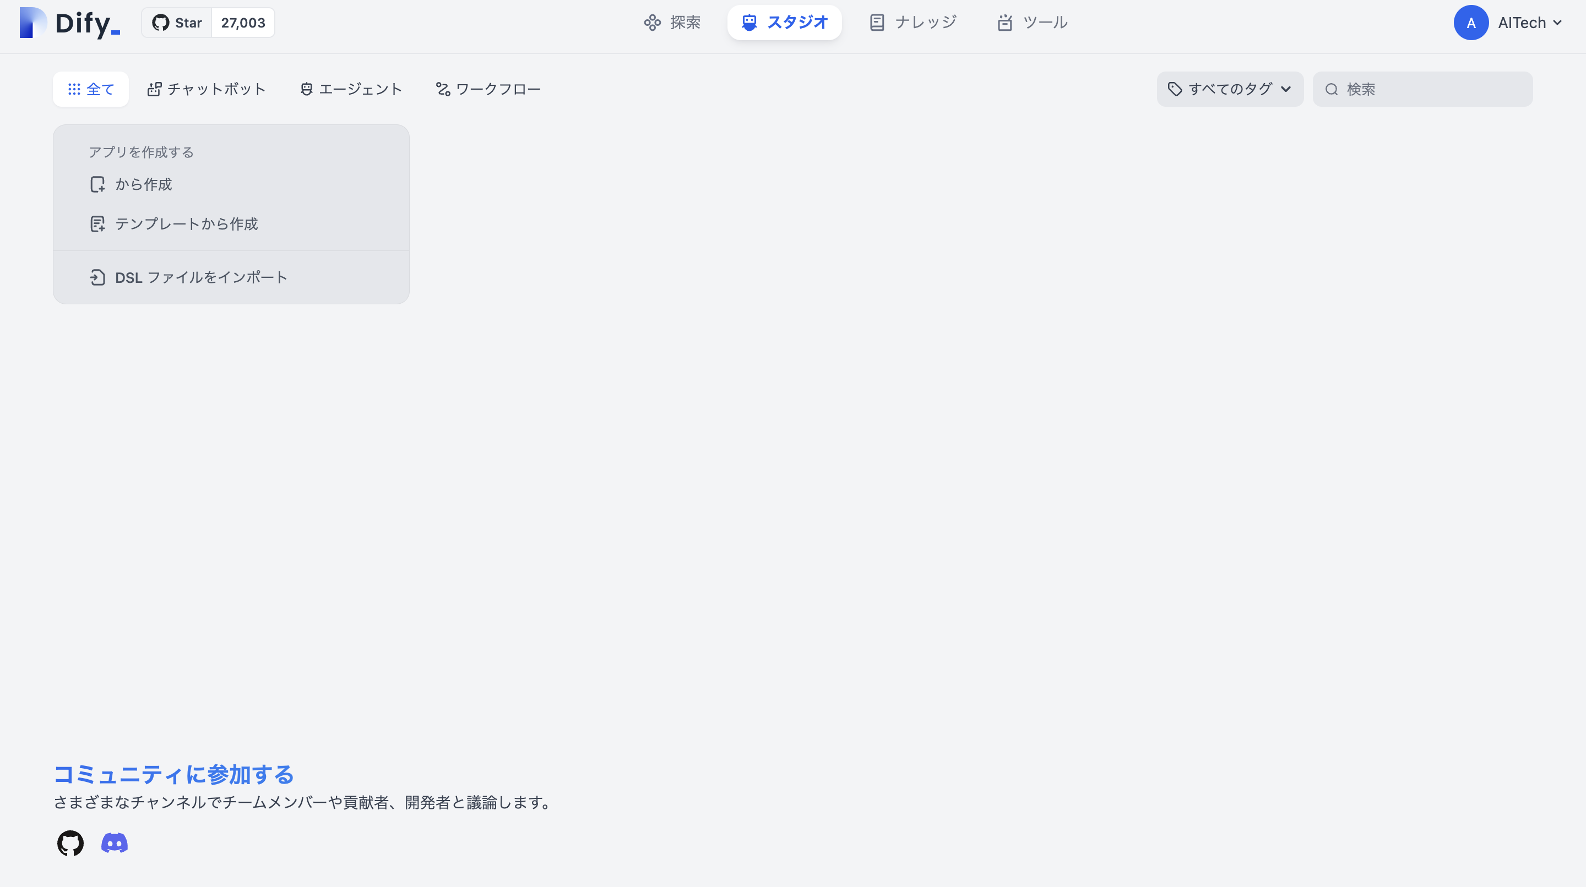Open the Discord community icon
This screenshot has height=887, width=1586.
pyautogui.click(x=115, y=844)
